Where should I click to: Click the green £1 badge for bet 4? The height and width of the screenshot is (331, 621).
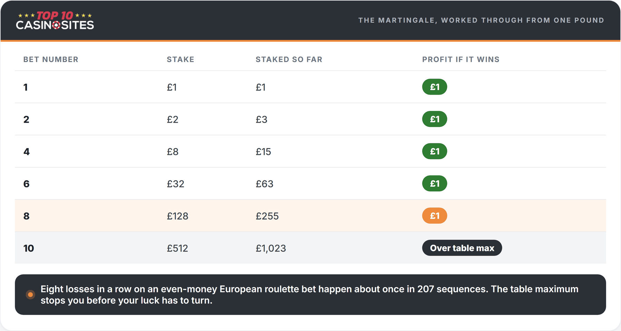[x=434, y=151]
